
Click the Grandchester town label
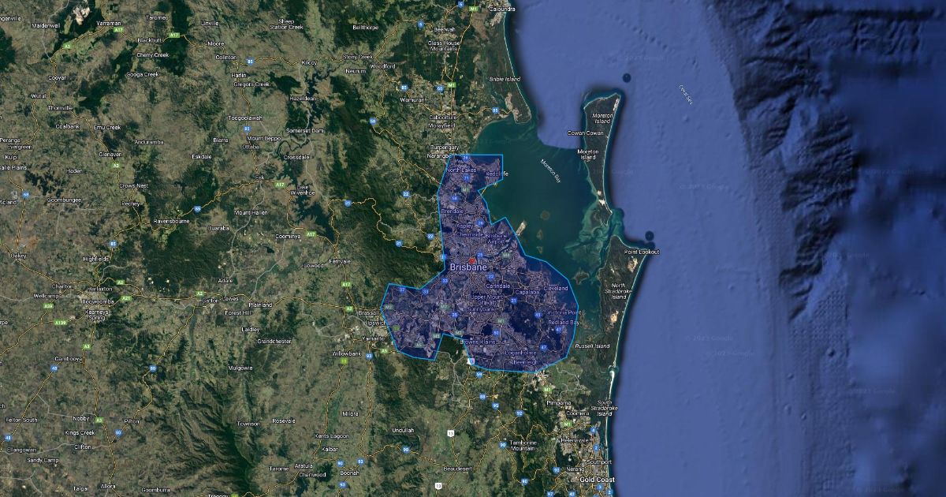pos(276,342)
